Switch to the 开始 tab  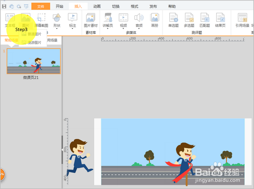(x=59, y=6)
